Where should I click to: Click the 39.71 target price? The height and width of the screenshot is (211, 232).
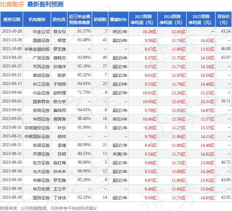click(226, 101)
